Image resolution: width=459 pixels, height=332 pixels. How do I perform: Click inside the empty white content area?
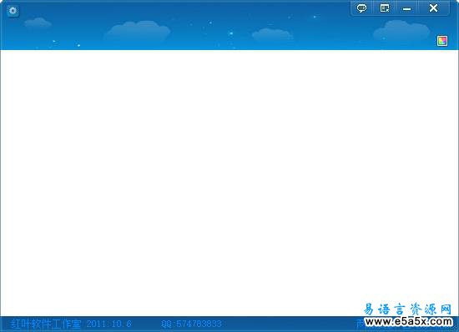[x=229, y=183]
